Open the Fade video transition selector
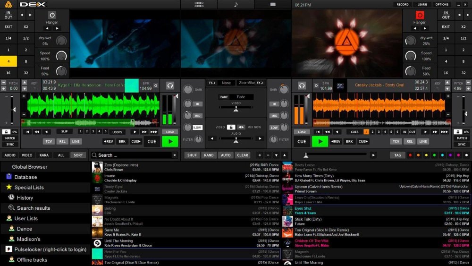This screenshot has width=472, height=266. click(x=241, y=97)
